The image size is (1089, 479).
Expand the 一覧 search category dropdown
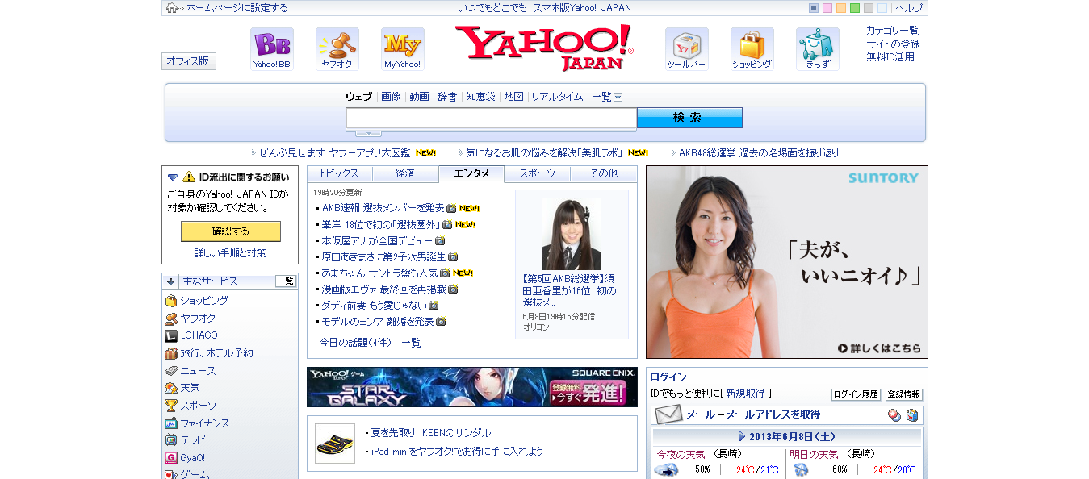618,97
